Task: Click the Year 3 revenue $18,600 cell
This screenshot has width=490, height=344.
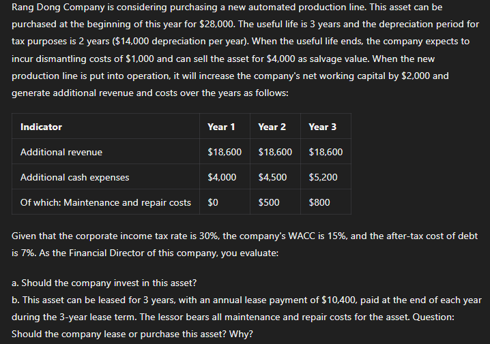Action: point(326,152)
